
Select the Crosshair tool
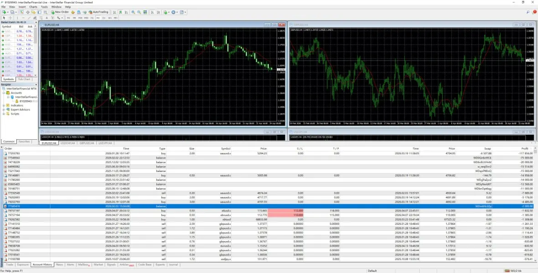(x=10, y=18)
